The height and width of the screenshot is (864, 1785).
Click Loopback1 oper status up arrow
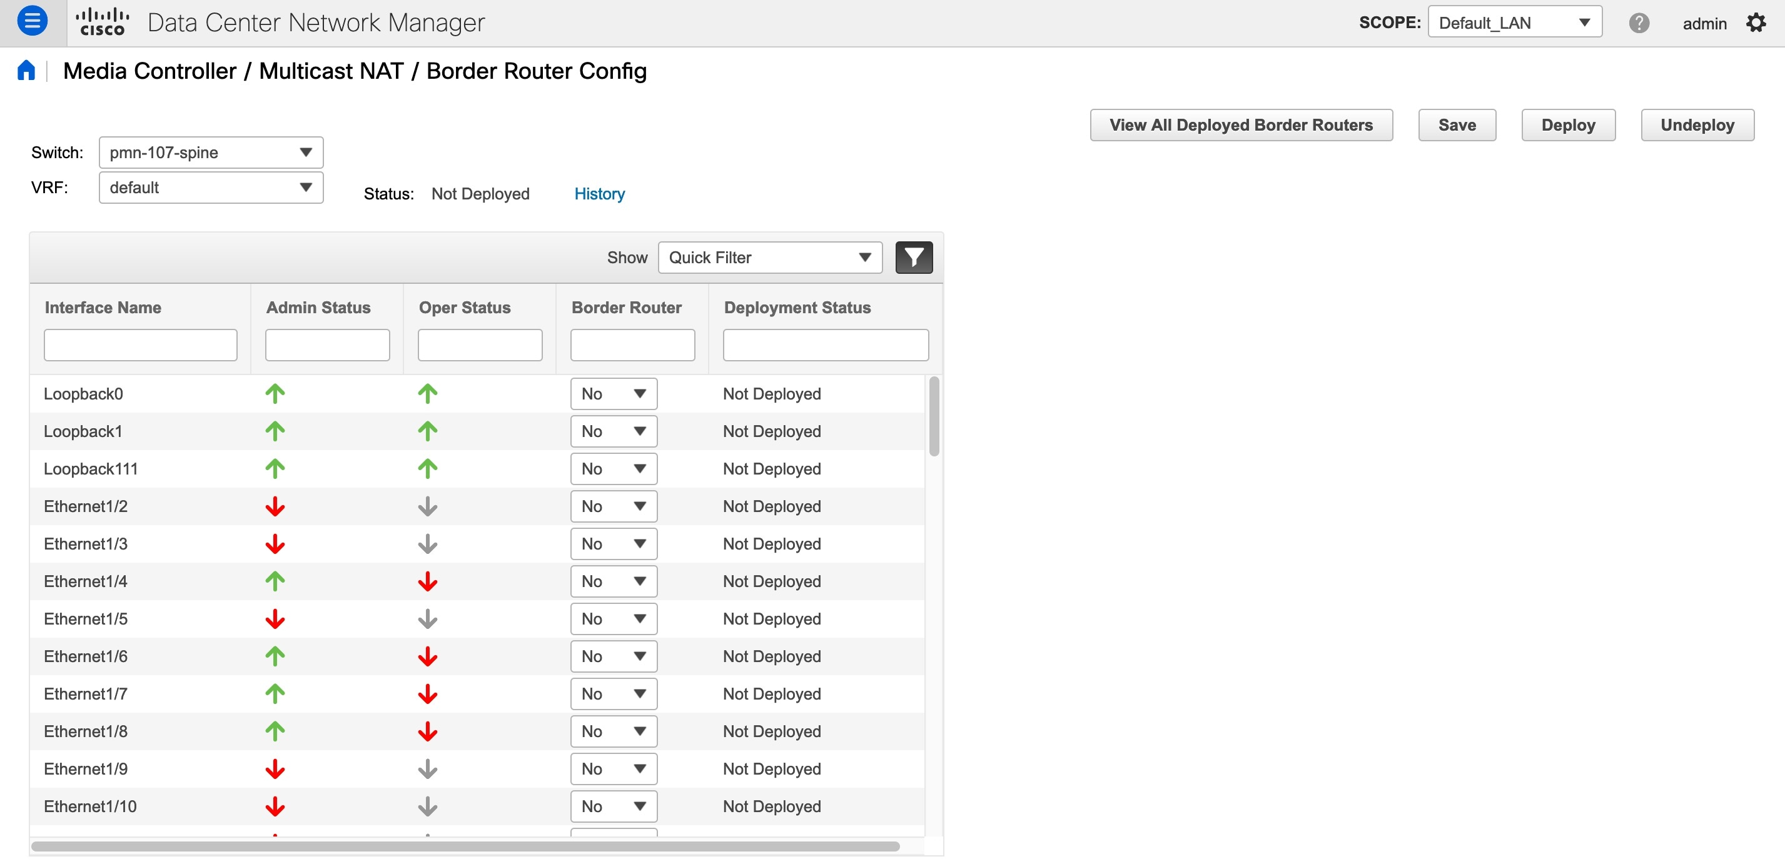pyautogui.click(x=428, y=431)
